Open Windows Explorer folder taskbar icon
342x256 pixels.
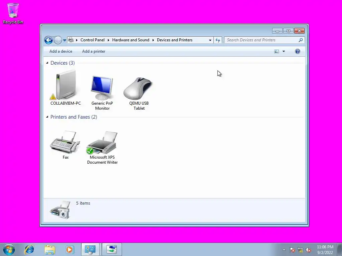(50, 249)
